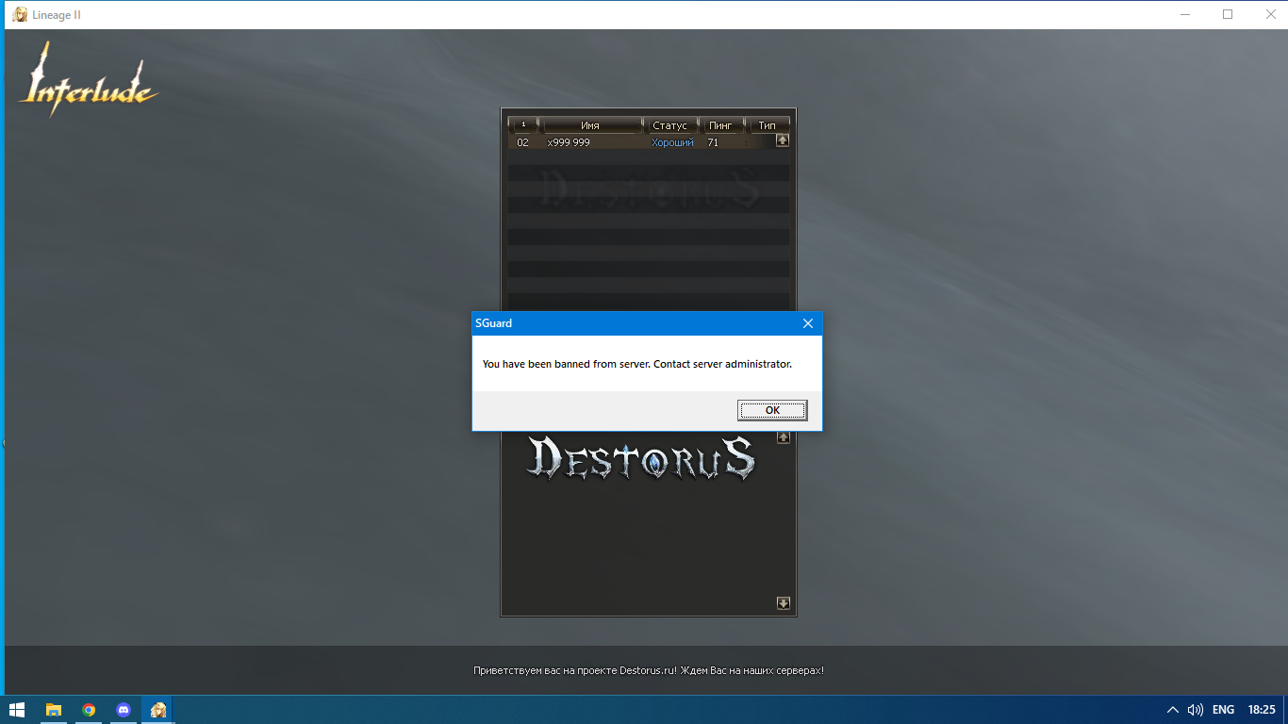Open Discord from the taskbar
Image resolution: width=1288 pixels, height=724 pixels.
pos(124,710)
